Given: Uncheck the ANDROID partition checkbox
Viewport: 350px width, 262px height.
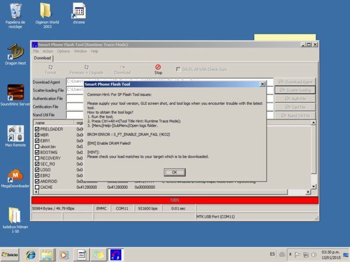Looking at the screenshot, I should 37,181.
